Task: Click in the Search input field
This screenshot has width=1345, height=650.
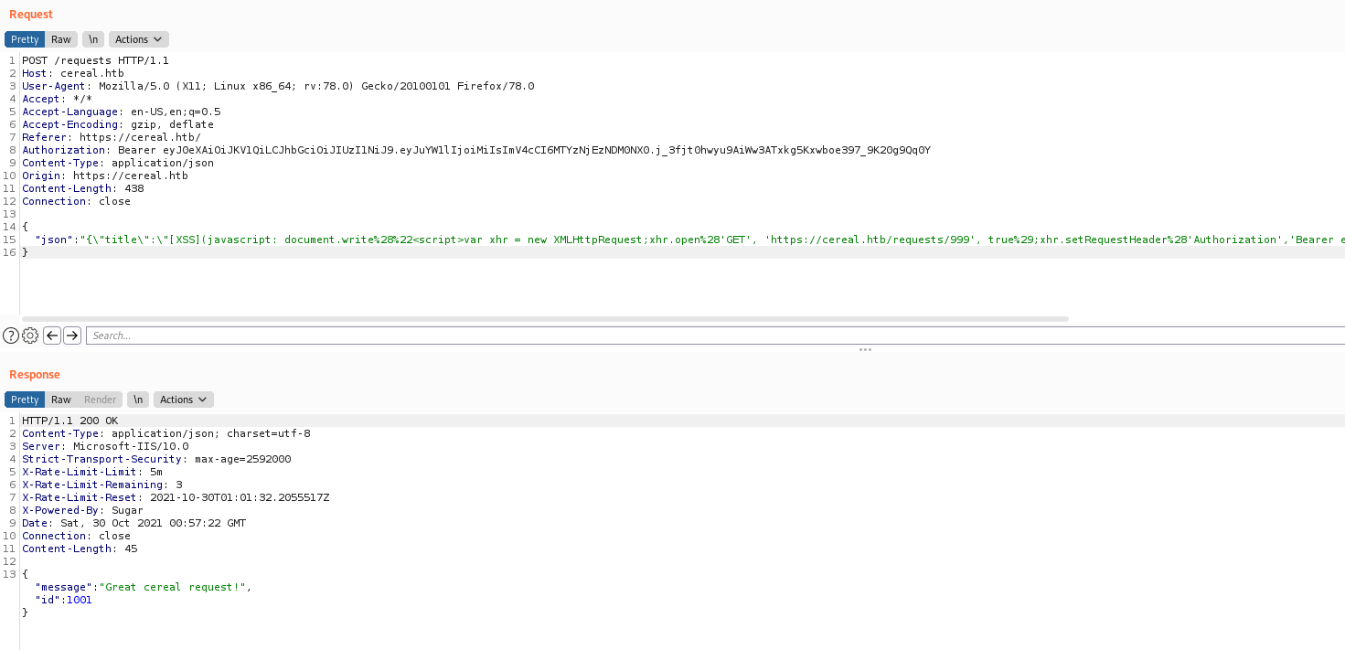Action: click(x=715, y=336)
